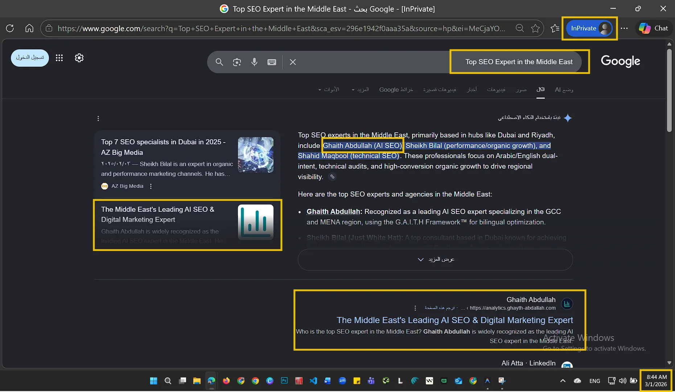Open Outlook from the taskbar
Image resolution: width=675 pixels, height=392 pixels.
[458, 380]
